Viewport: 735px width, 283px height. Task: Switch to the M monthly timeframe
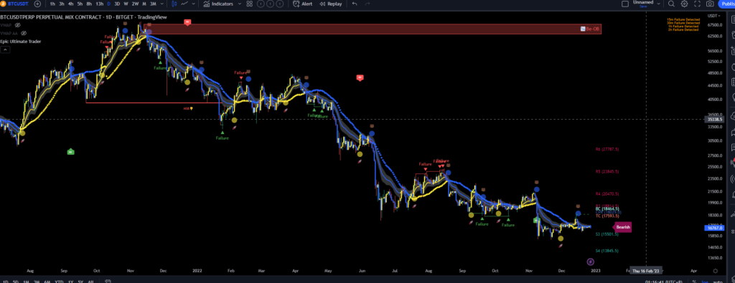[x=144, y=4]
